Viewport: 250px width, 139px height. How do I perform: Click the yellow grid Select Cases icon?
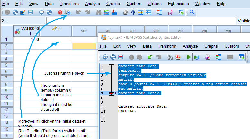(141, 12)
